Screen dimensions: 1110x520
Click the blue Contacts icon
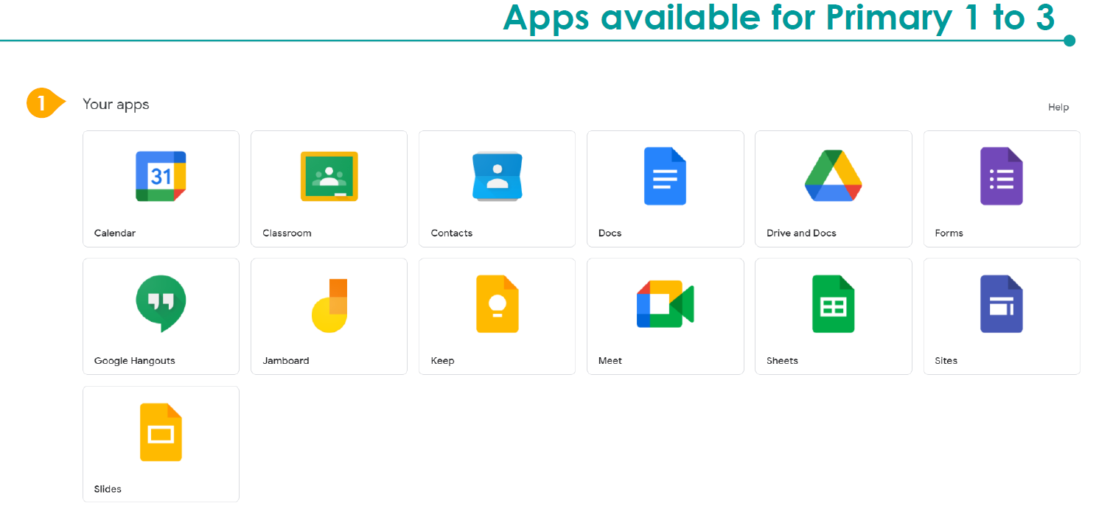coord(497,177)
